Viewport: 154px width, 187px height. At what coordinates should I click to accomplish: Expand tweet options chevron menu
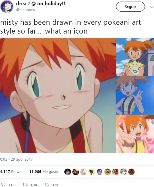[x=152, y=7]
